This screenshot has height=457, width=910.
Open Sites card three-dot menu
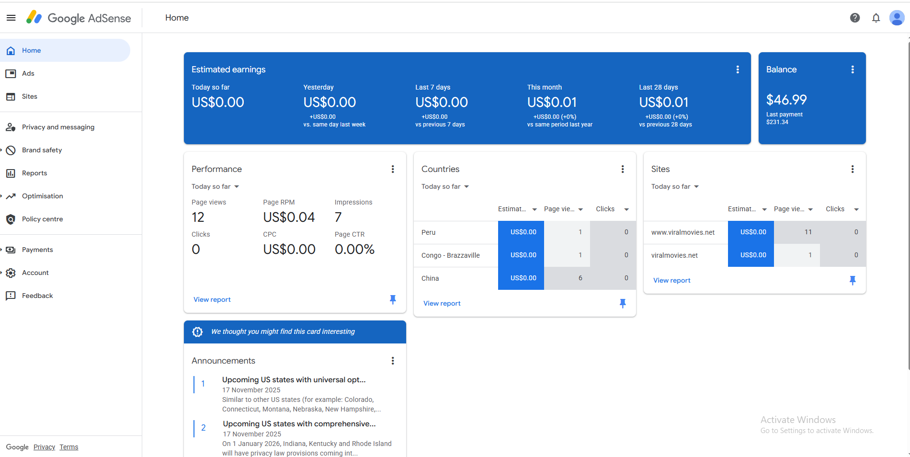853,169
